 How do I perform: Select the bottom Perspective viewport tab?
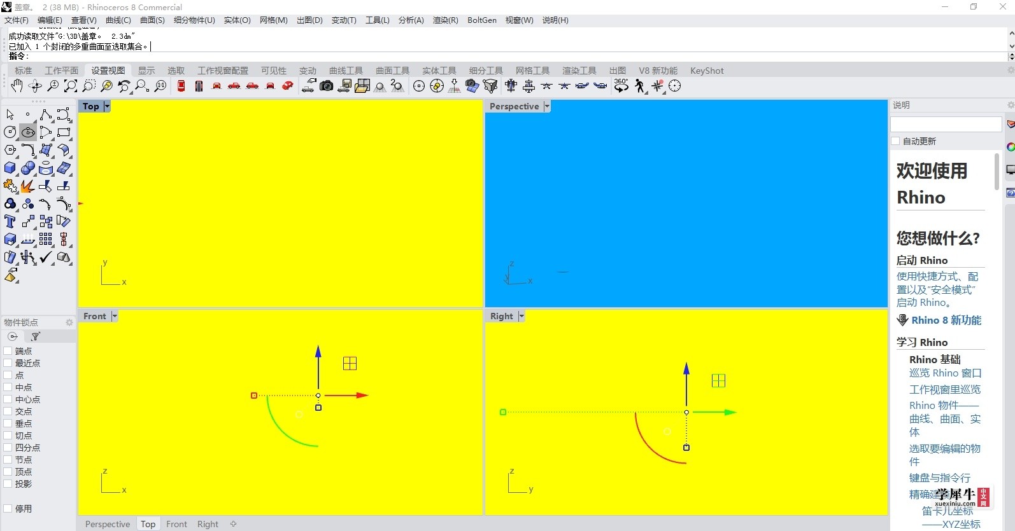[108, 524]
